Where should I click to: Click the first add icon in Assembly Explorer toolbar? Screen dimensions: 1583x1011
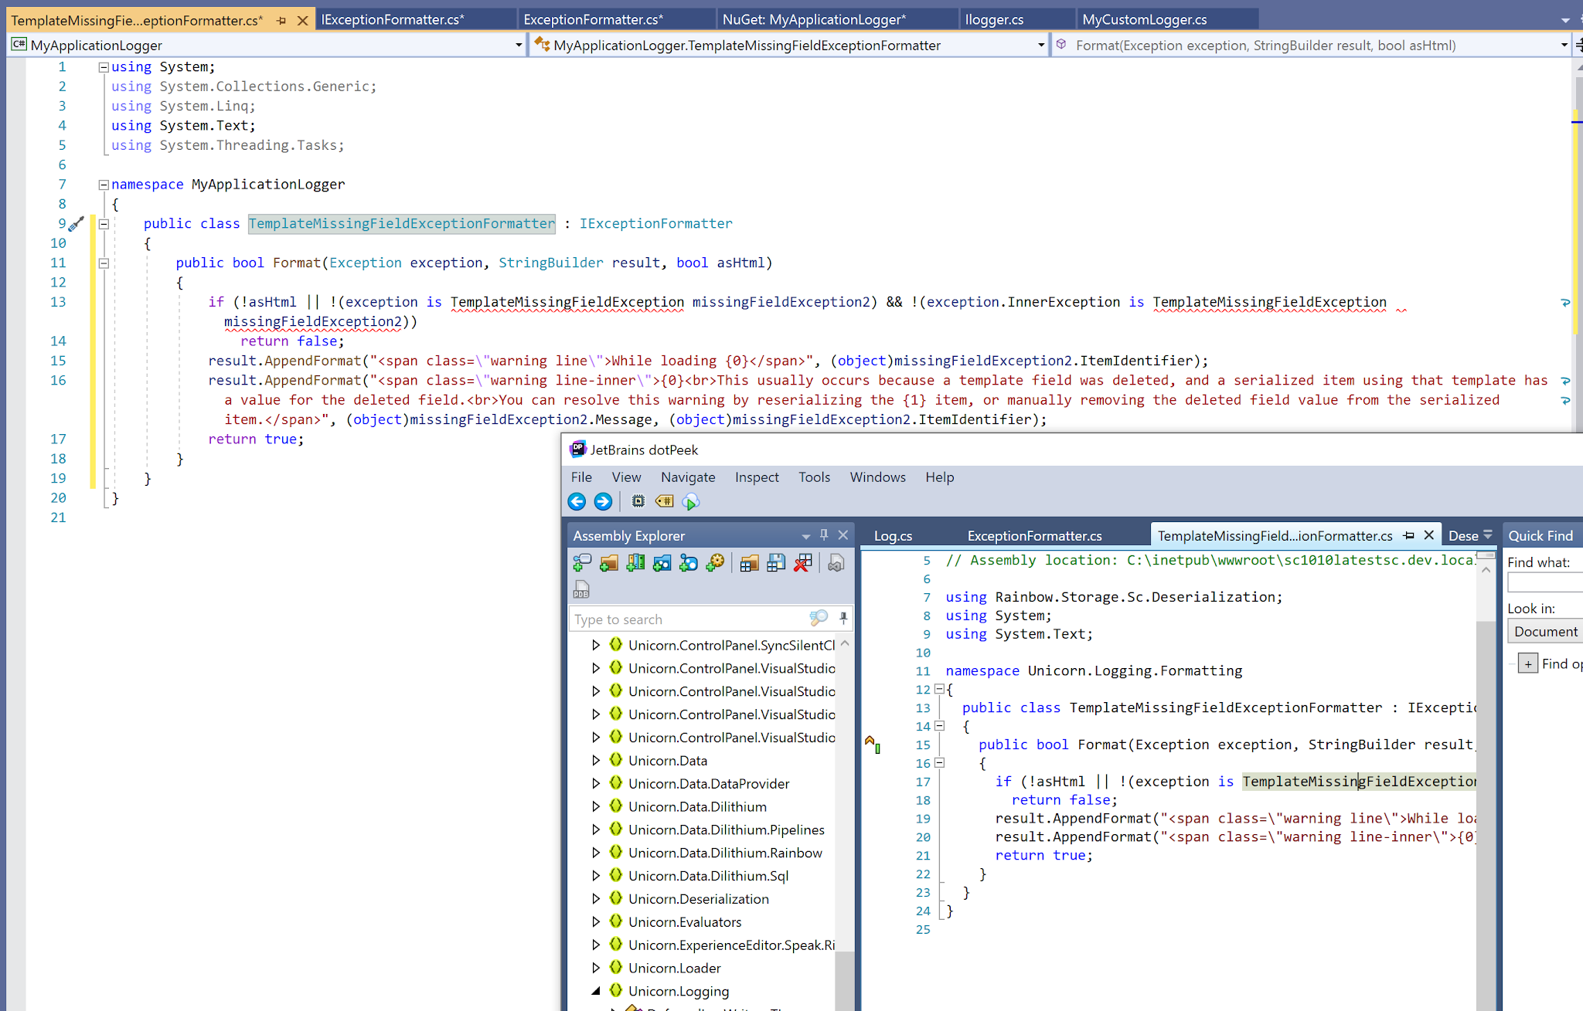(x=582, y=563)
